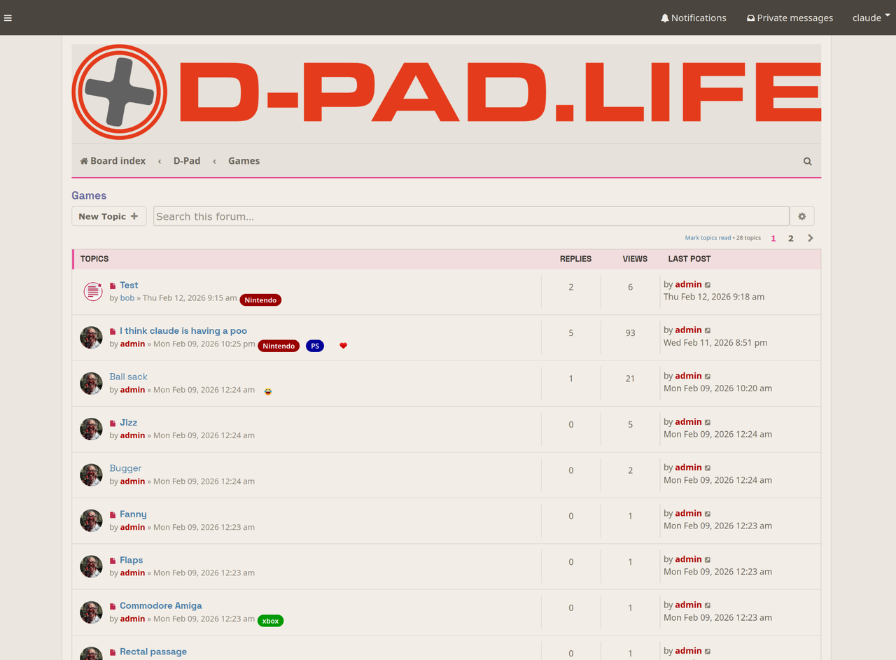This screenshot has width=896, height=660.
Task: View last post of Ball sack topic
Action: click(708, 377)
